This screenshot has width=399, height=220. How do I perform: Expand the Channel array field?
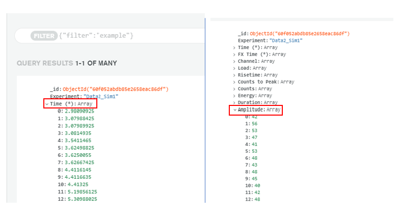tap(234, 61)
